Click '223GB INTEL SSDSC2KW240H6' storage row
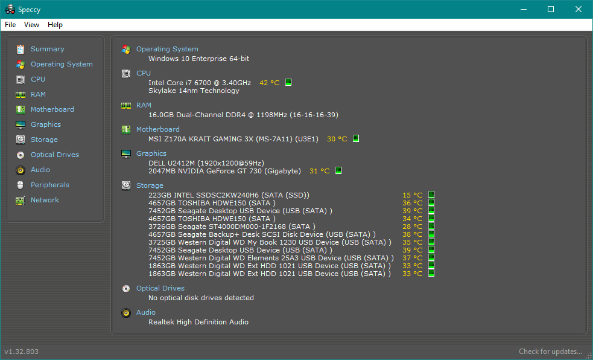 pyautogui.click(x=229, y=195)
